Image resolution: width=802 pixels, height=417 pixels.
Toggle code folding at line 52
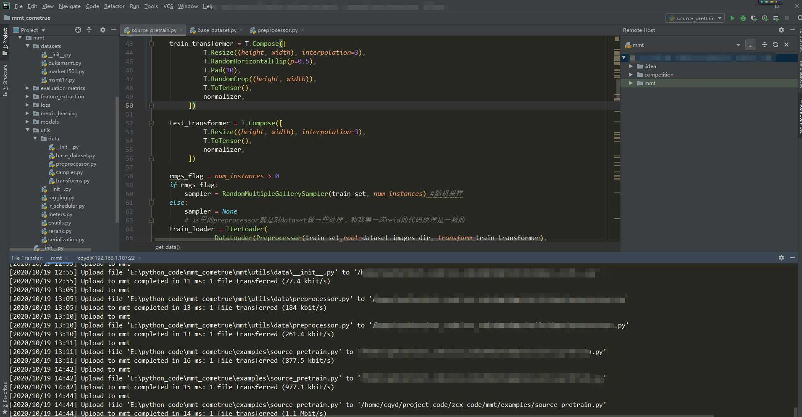[x=151, y=123]
